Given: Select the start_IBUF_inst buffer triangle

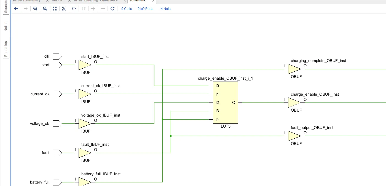Looking at the screenshot, I should (x=84, y=65).
